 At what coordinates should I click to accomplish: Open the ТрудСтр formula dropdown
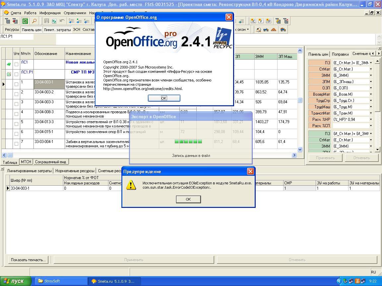tap(371, 101)
